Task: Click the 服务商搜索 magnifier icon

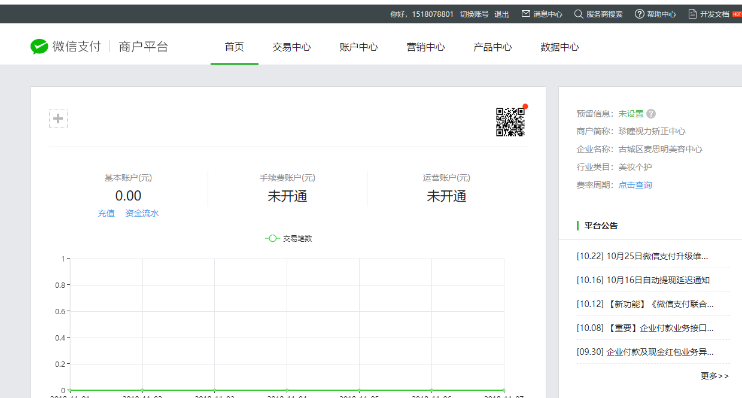Action: 578,14
